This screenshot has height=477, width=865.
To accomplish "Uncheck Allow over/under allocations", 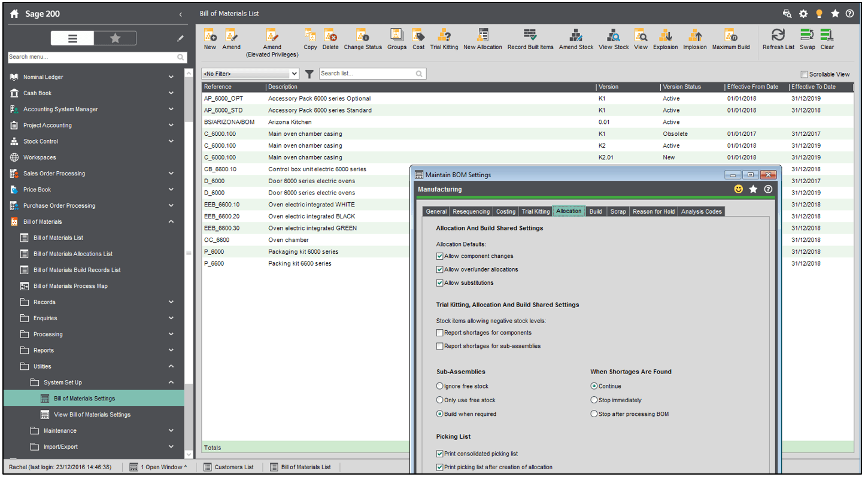I will (440, 269).
